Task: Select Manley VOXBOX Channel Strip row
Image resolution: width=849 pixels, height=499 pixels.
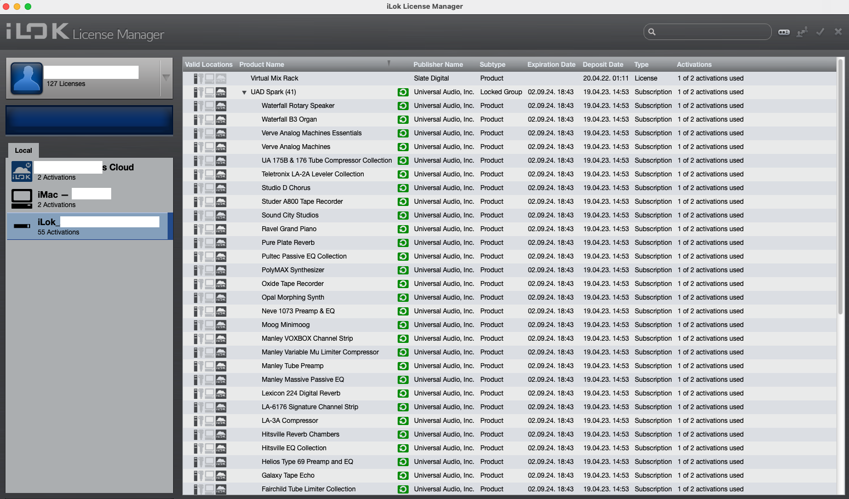Action: tap(509, 339)
